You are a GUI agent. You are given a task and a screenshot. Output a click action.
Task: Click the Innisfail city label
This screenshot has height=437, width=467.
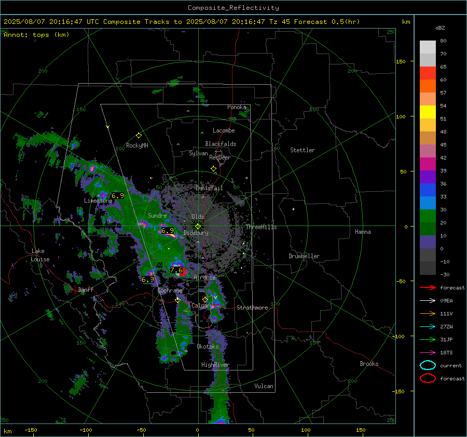pos(209,188)
